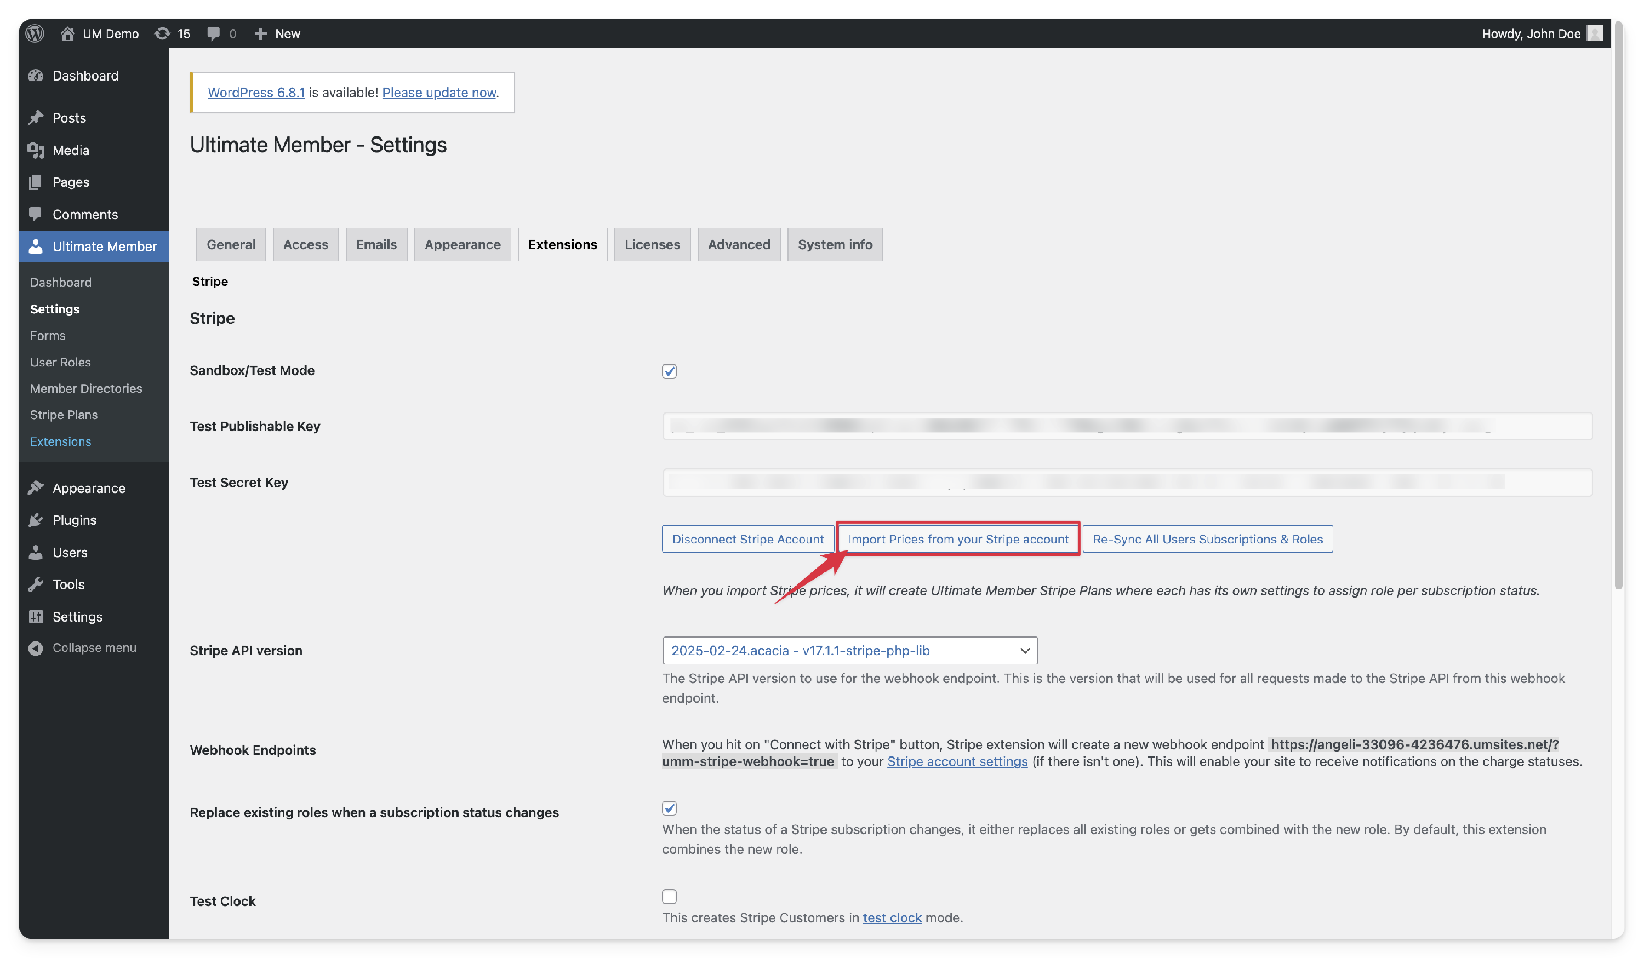Image resolution: width=1644 pixels, height=958 pixels.
Task: Select the Extensions tab
Action: 562,244
